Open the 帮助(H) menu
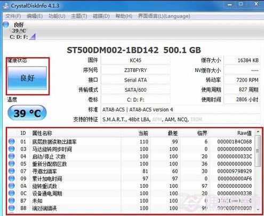Screen dimensions: 264x216 [124, 16]
